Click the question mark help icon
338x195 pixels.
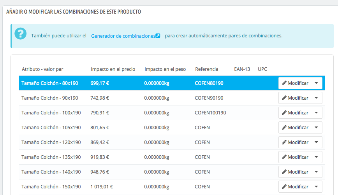coord(21,33)
